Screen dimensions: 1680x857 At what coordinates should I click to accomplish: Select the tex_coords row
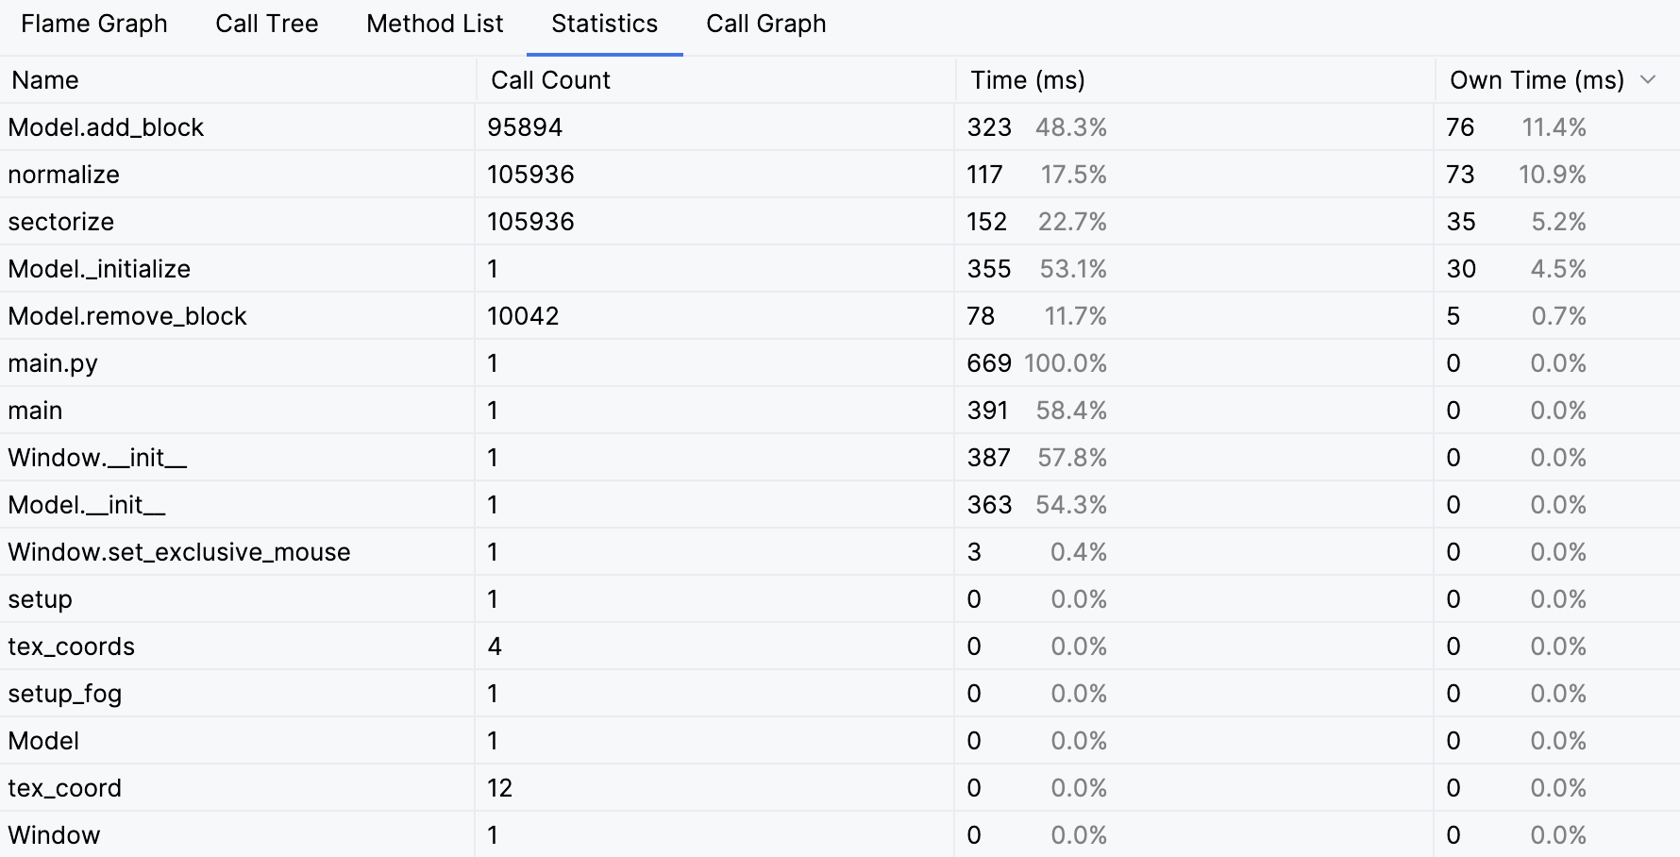[x=71, y=646]
